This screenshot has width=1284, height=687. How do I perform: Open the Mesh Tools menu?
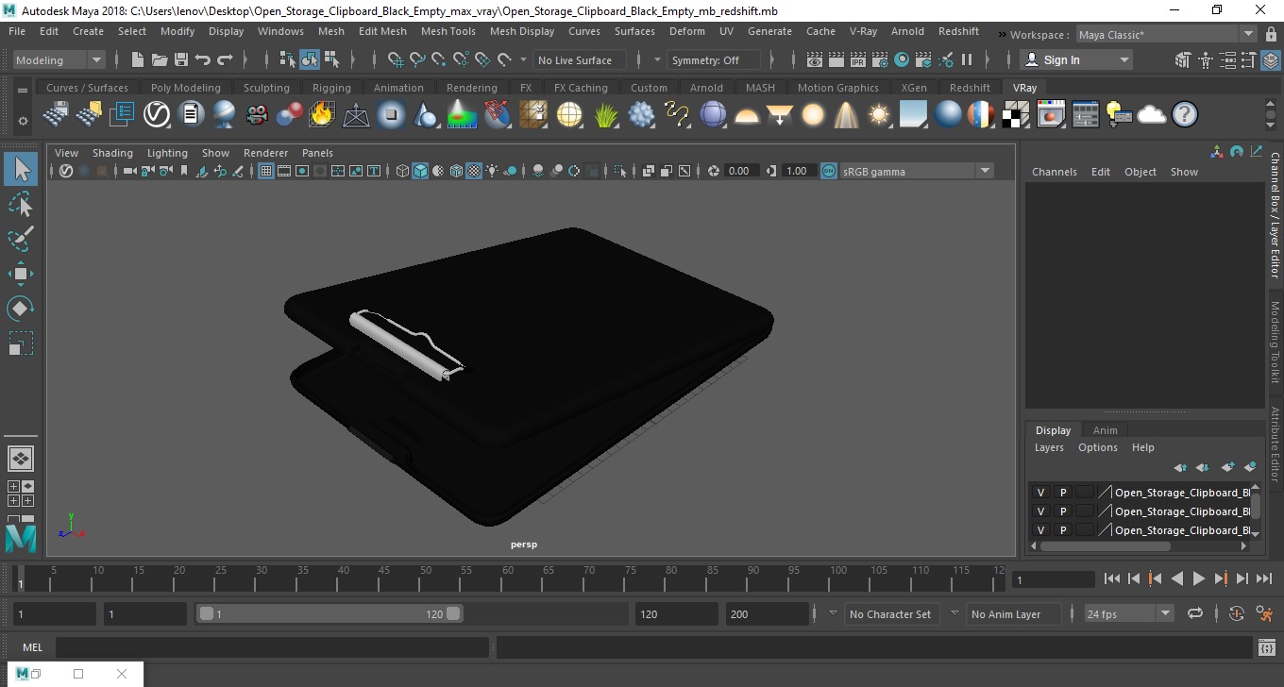coord(448,31)
